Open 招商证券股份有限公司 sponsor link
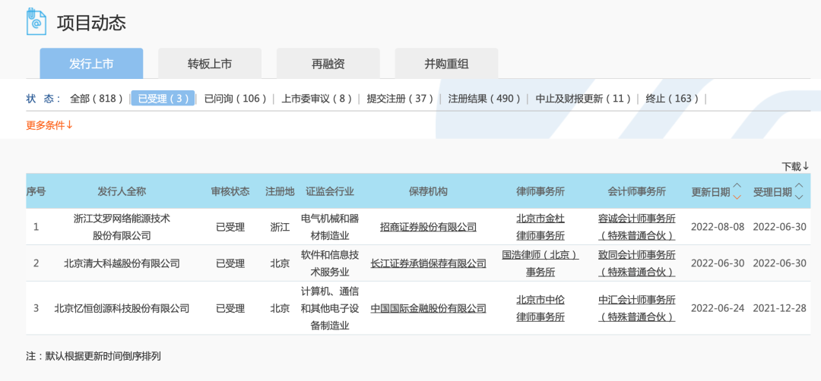 (428, 228)
